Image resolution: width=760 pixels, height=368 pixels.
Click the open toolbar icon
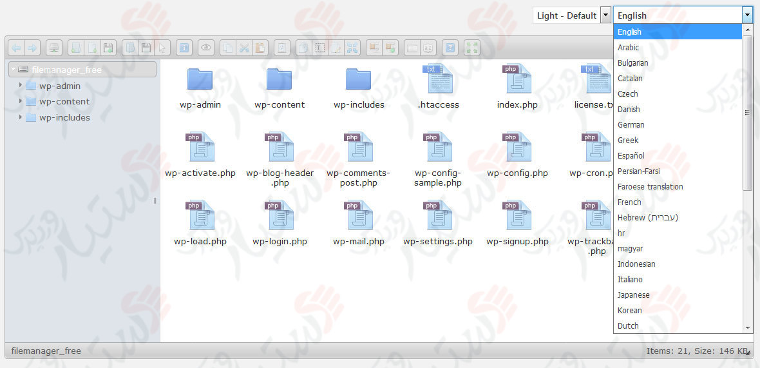point(130,48)
